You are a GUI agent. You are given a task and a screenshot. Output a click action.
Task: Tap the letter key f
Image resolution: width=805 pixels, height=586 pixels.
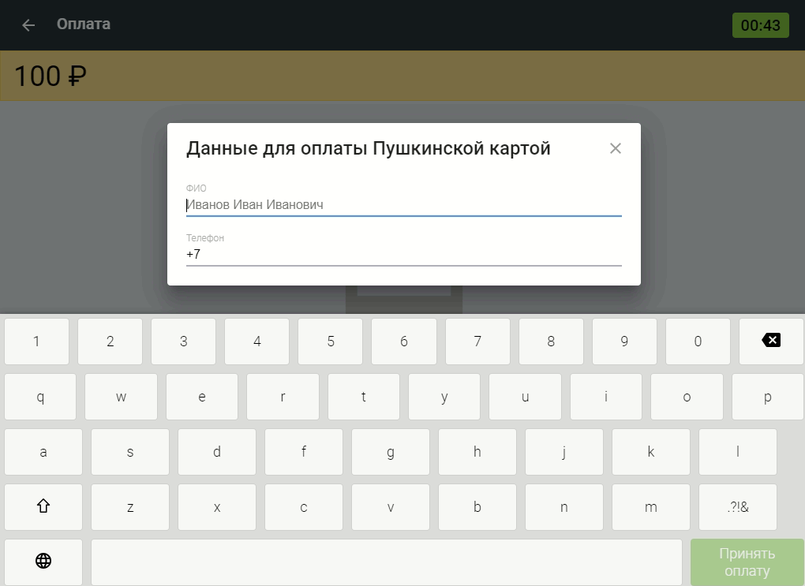[303, 452]
